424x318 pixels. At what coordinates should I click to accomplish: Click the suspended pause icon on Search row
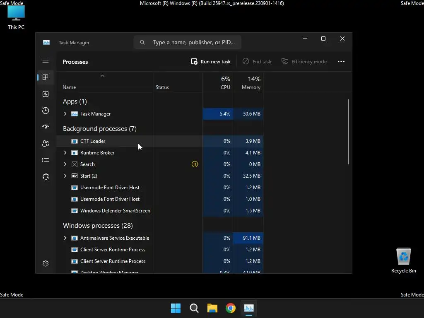pyautogui.click(x=195, y=164)
